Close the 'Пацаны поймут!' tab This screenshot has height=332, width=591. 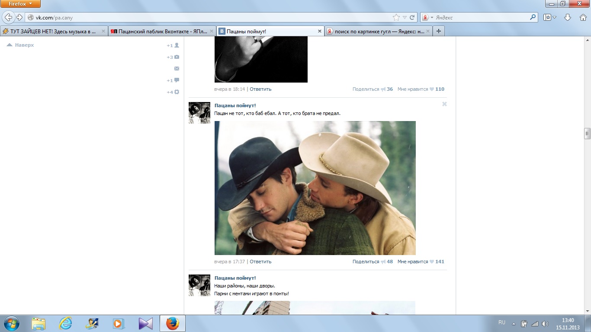pos(320,31)
